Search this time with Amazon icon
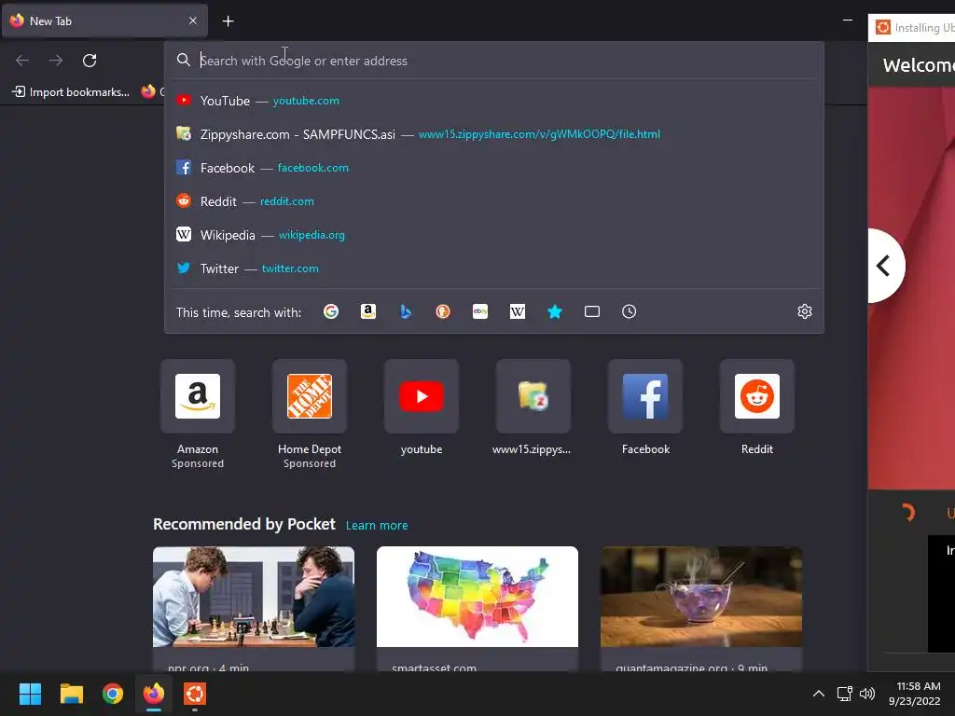This screenshot has width=955, height=716. (x=367, y=311)
